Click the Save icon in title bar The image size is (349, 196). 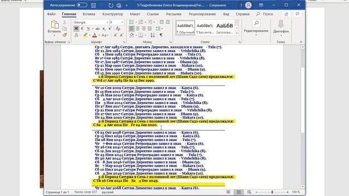click(x=93, y=5)
